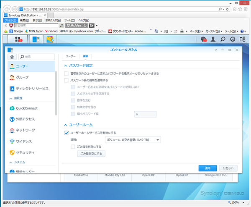The width and height of the screenshot is (251, 207).
Task: Open the ツール(O) command bar dropdown
Action: click(x=232, y=31)
